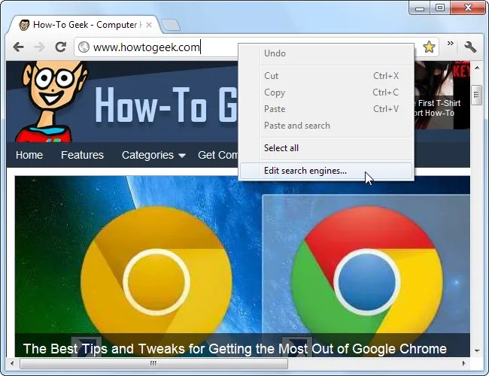
Task: Reload the page with refresh icon
Action: pos(60,47)
